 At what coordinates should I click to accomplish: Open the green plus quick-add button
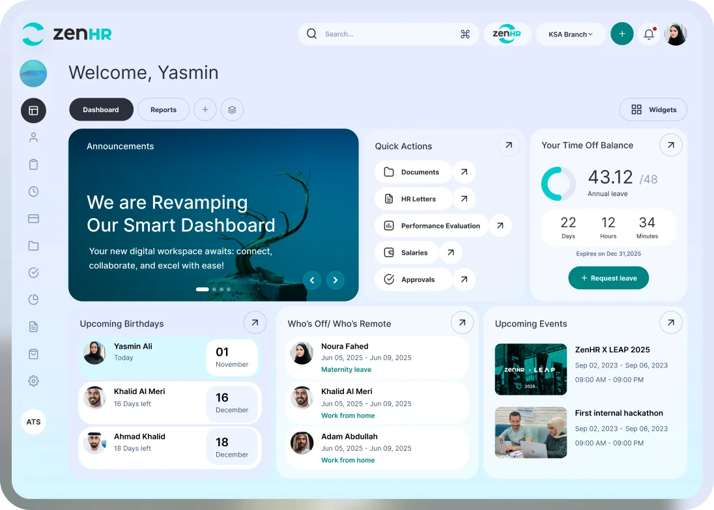621,33
